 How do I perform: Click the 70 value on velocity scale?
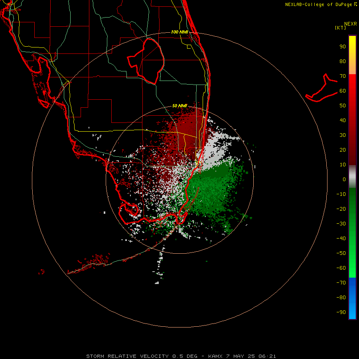tap(343, 76)
